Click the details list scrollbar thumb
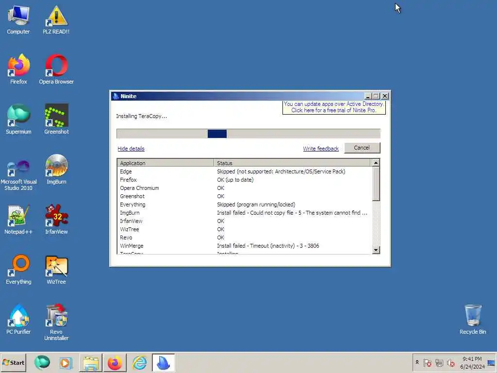This screenshot has height=373, width=497. (x=376, y=184)
